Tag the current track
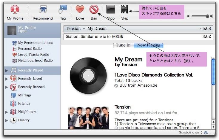The width and height of the screenshot is (219, 140). click(x=63, y=9)
